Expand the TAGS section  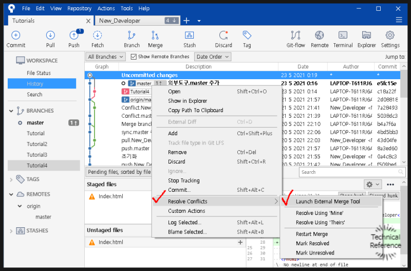tap(12, 179)
